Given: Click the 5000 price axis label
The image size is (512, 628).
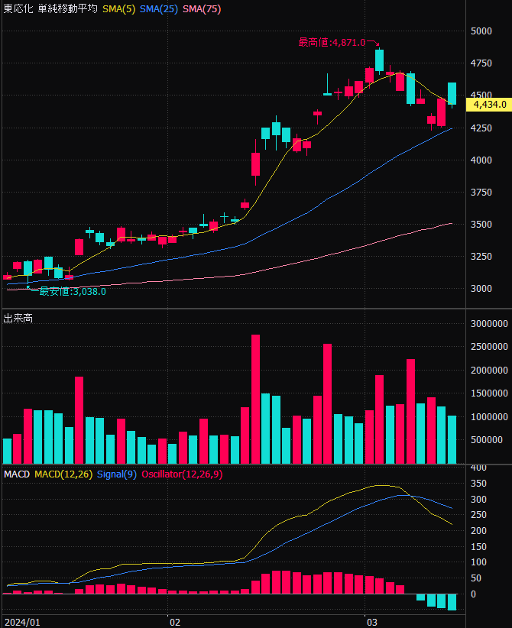Looking at the screenshot, I should click(481, 31).
